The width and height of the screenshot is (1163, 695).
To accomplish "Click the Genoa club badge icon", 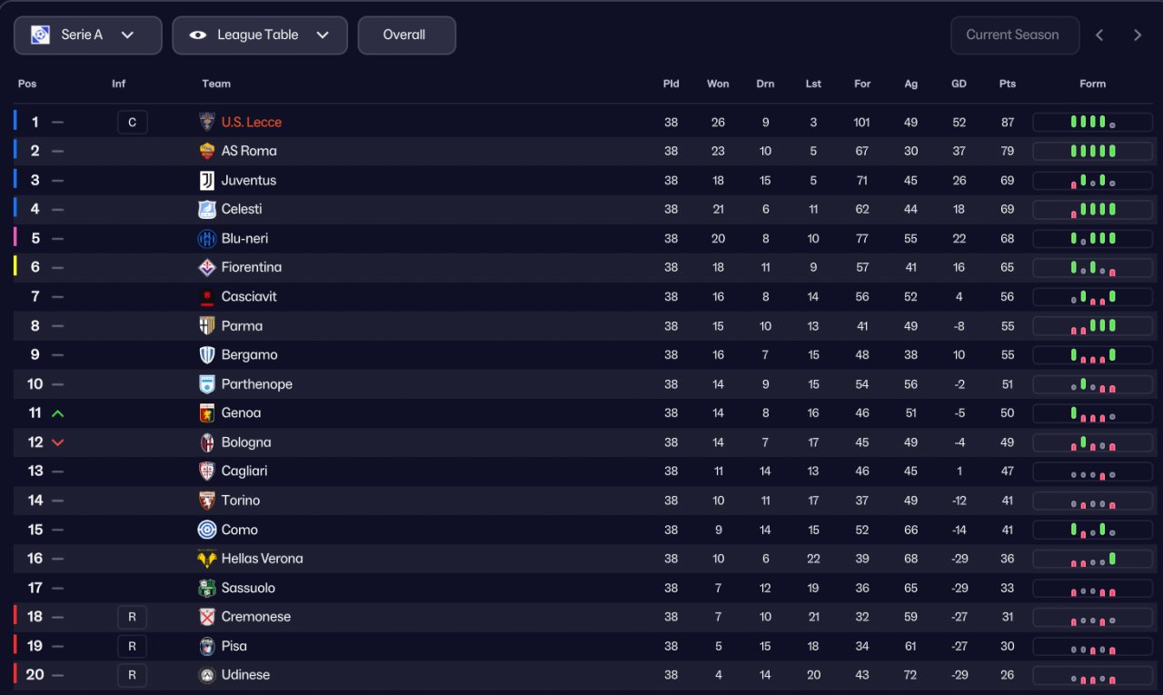I will click(207, 413).
